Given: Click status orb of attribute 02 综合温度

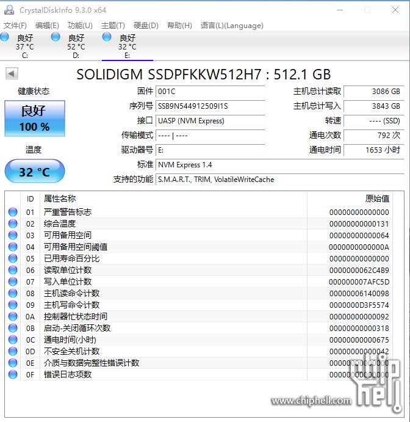Looking at the screenshot, I should tap(13, 224).
